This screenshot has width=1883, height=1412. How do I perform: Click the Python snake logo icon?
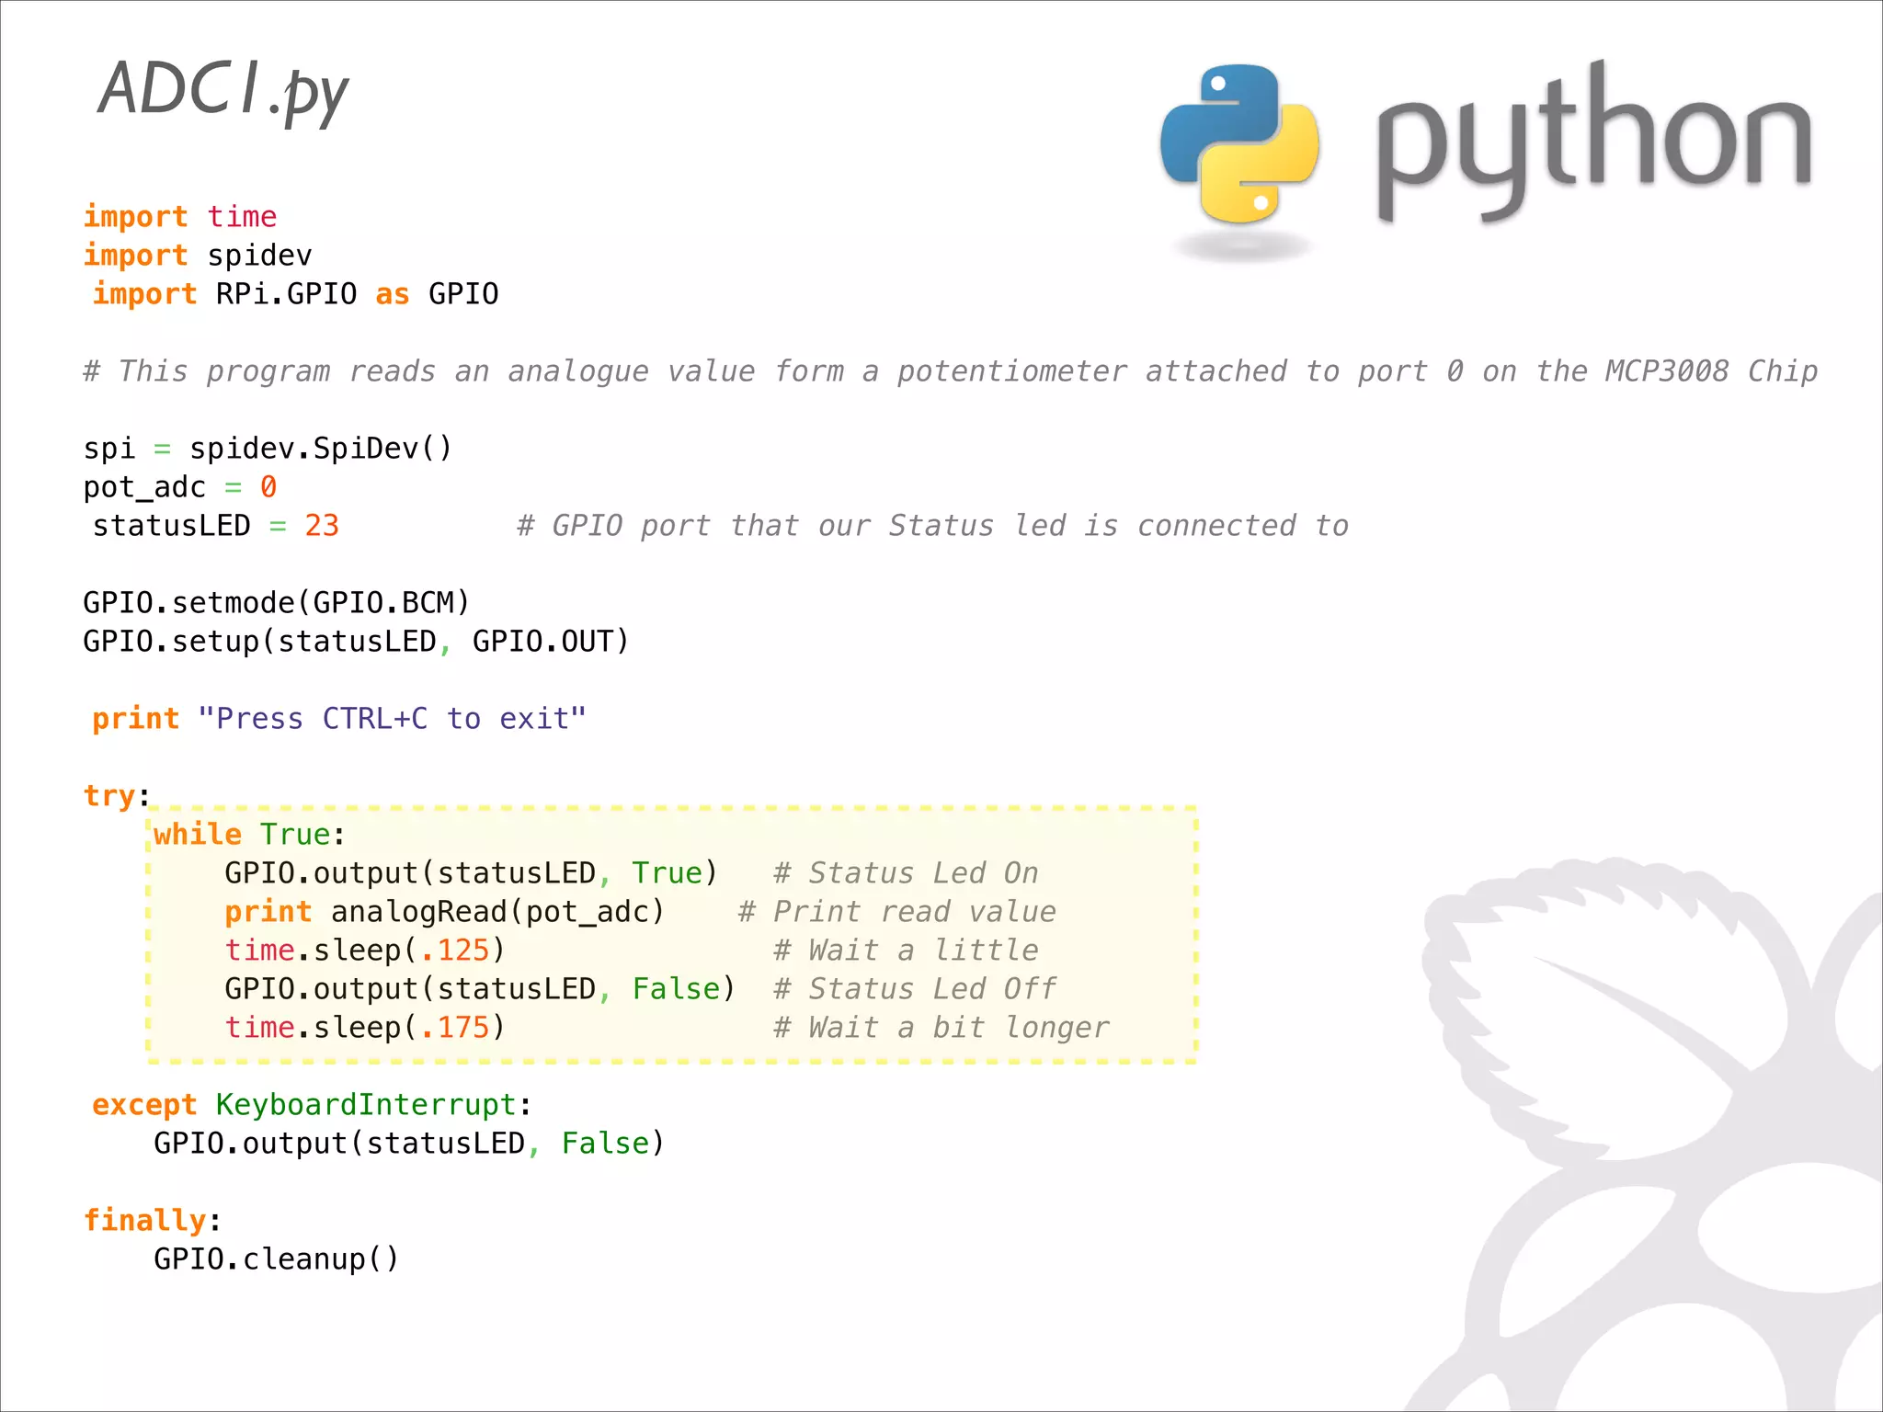tap(1238, 145)
